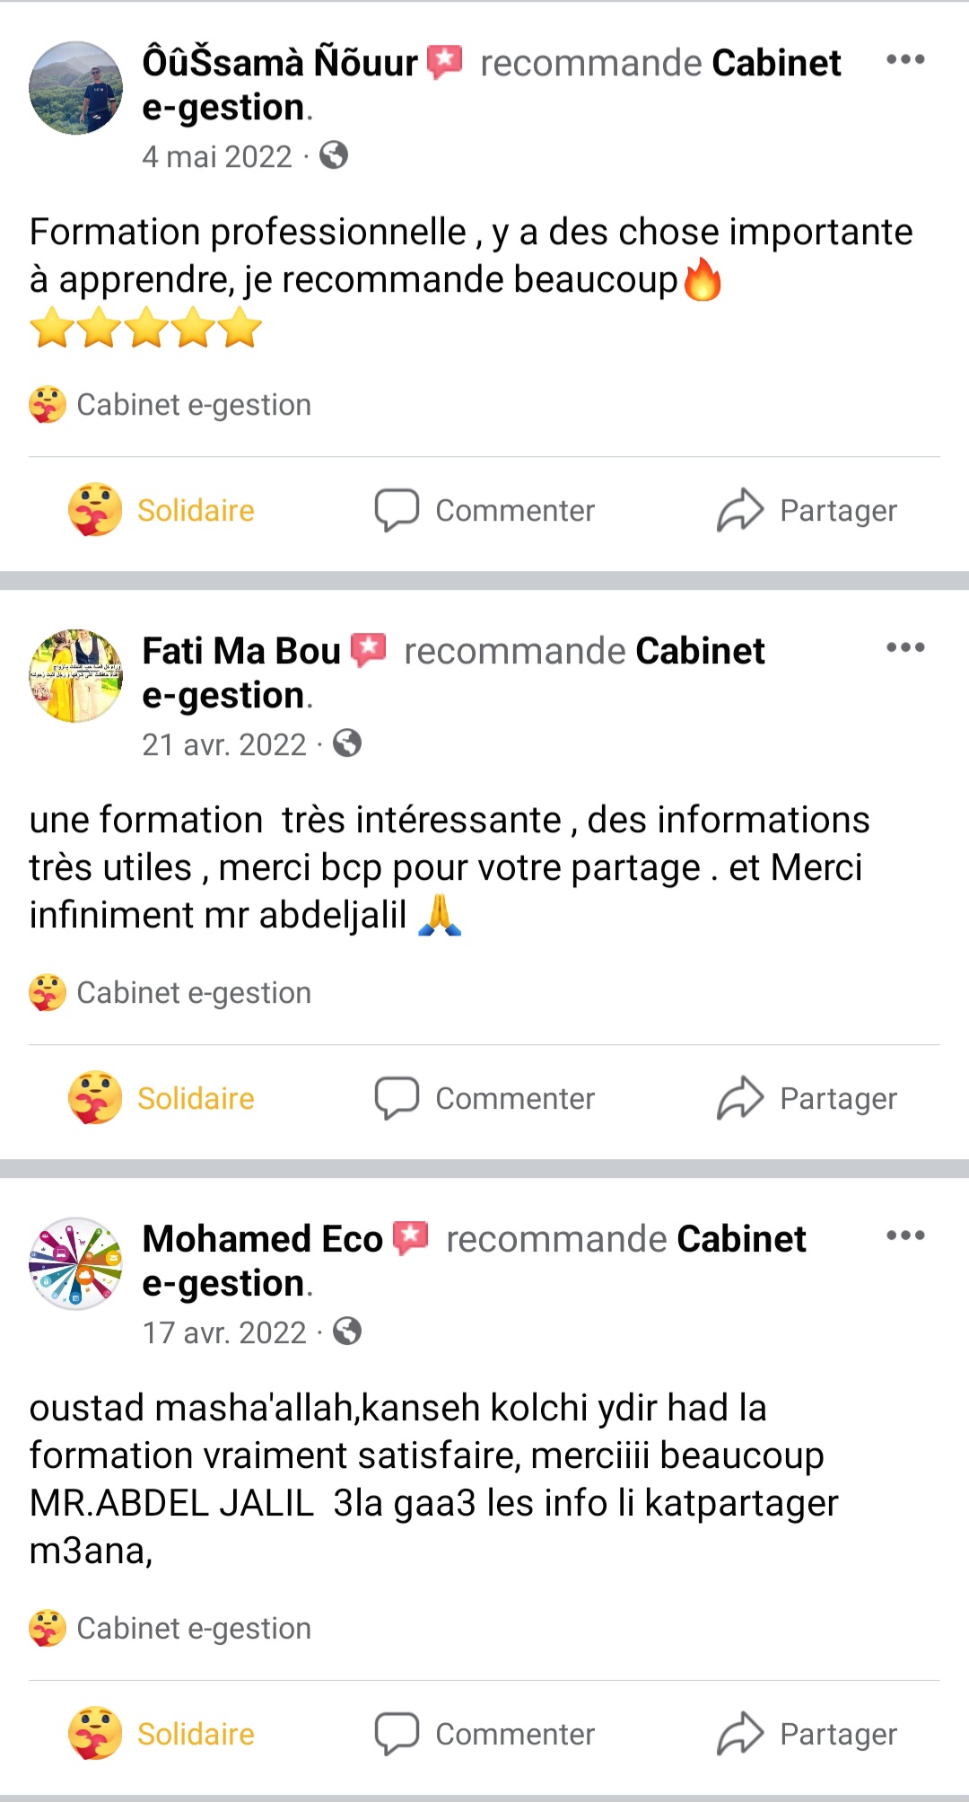Expand more options for Mohamed Eco's review
This screenshot has height=1802, width=969.
[904, 1236]
